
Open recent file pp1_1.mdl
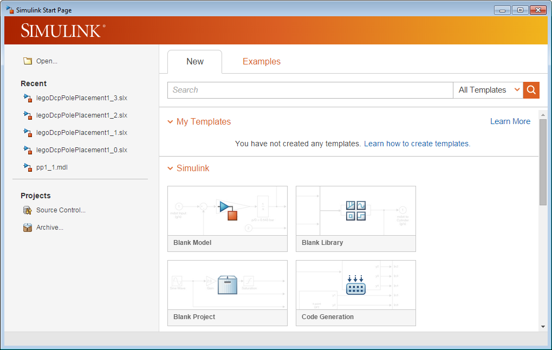[52, 167]
